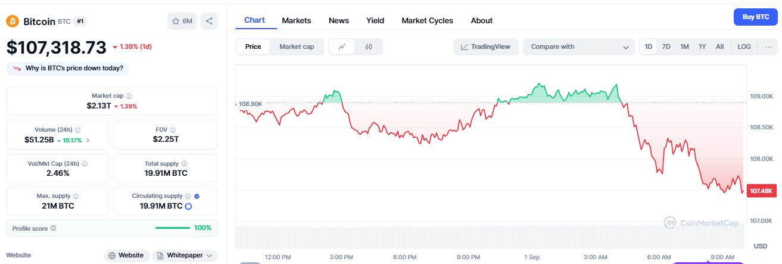
Task: Click the Market cap info icon
Action: click(x=129, y=96)
